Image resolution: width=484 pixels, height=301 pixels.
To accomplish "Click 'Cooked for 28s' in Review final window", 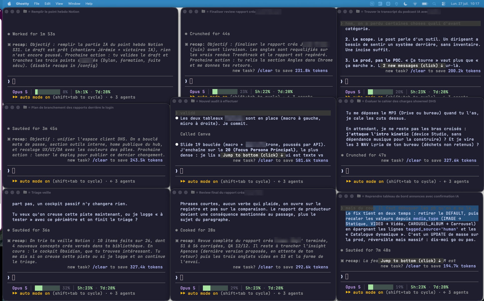I will coord(198,230).
